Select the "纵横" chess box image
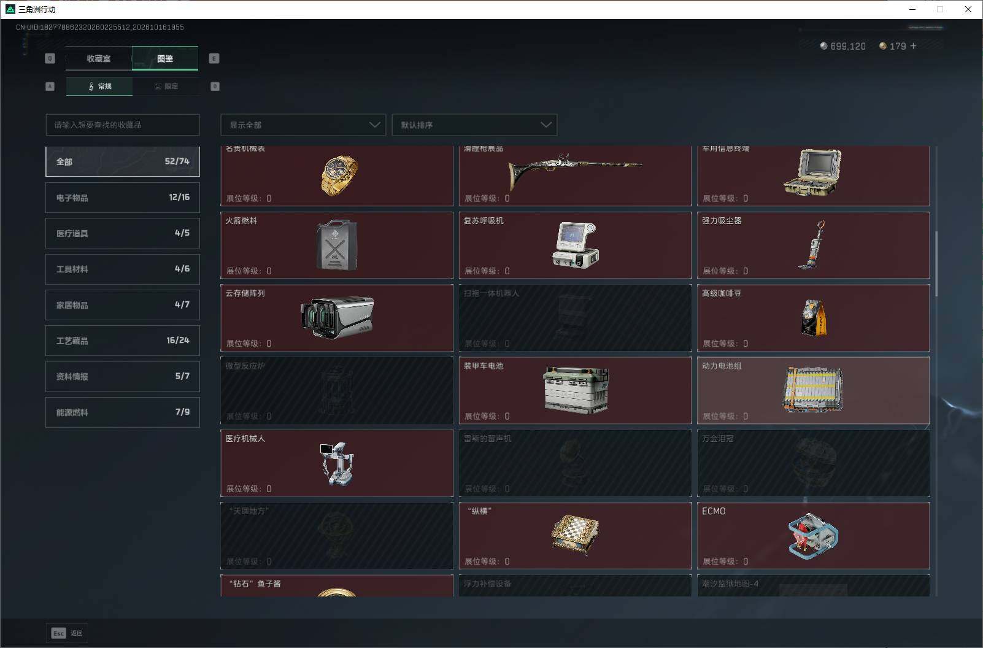 575,534
